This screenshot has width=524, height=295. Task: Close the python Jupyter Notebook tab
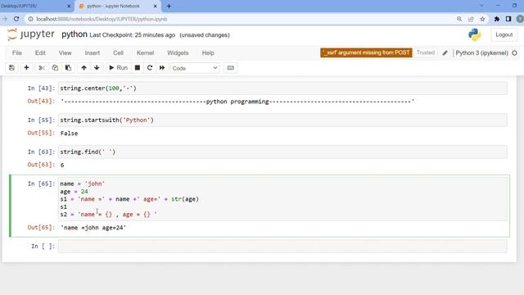click(x=155, y=6)
